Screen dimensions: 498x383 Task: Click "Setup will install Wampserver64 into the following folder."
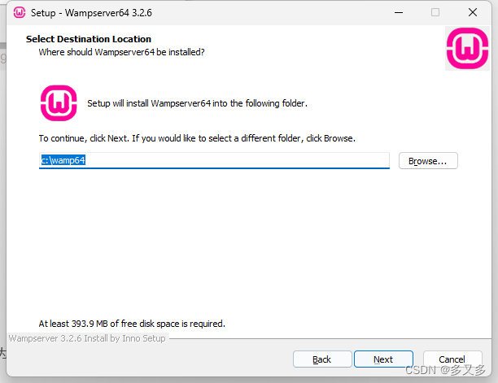point(197,103)
